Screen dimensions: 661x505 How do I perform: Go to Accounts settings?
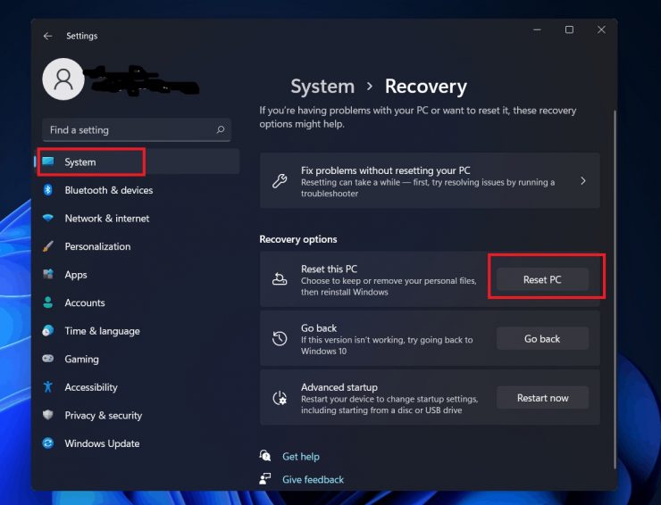tap(85, 303)
